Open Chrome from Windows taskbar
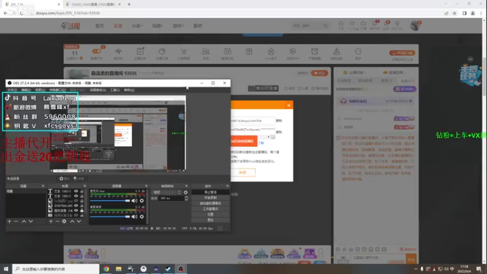Screen dimensions: 487x274 click(x=106, y=269)
